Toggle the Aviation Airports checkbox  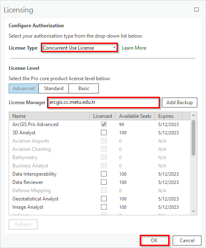pos(104,141)
